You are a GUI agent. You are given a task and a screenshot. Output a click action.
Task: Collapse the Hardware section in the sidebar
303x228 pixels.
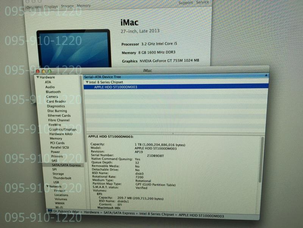pyautogui.click(x=38, y=77)
